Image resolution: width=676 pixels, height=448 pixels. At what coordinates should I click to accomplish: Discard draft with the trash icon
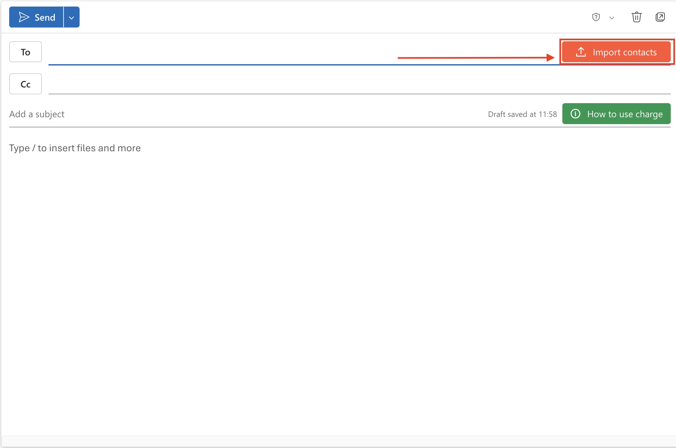click(x=636, y=17)
